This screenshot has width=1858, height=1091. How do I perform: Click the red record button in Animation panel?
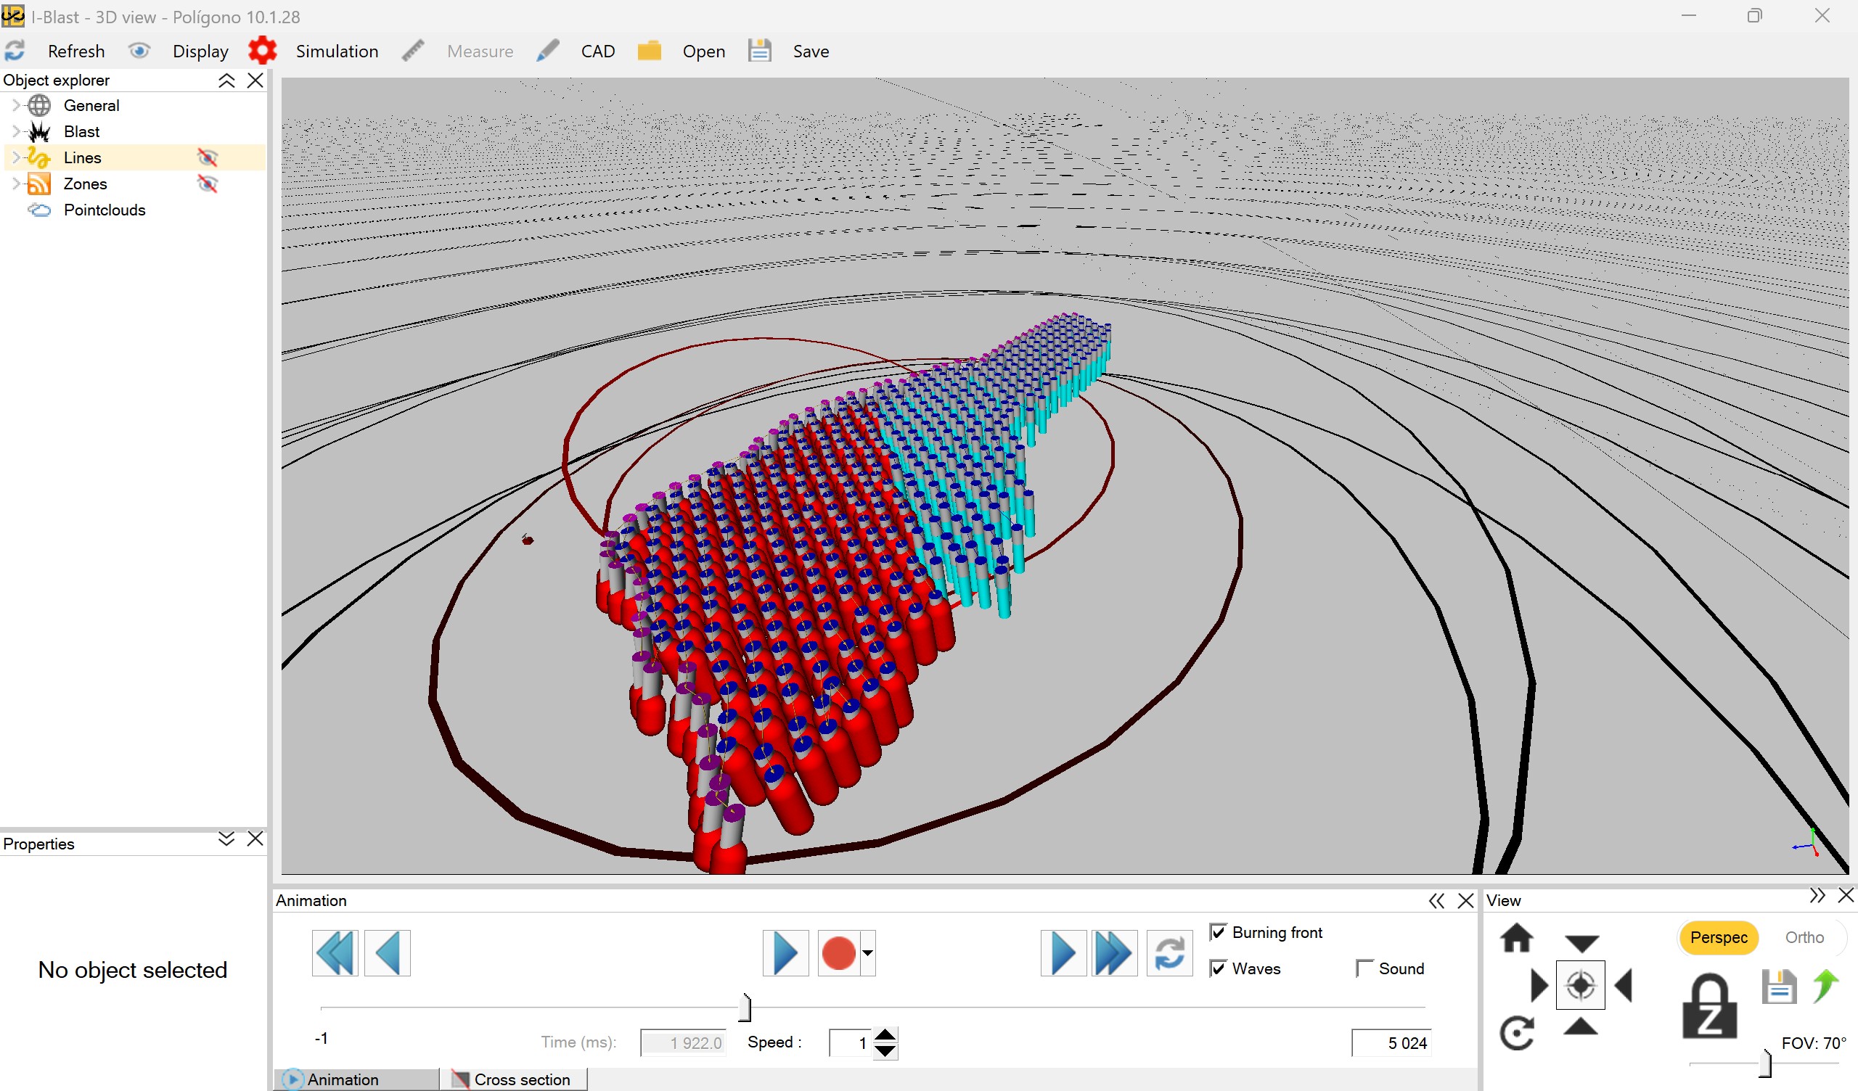click(x=838, y=952)
